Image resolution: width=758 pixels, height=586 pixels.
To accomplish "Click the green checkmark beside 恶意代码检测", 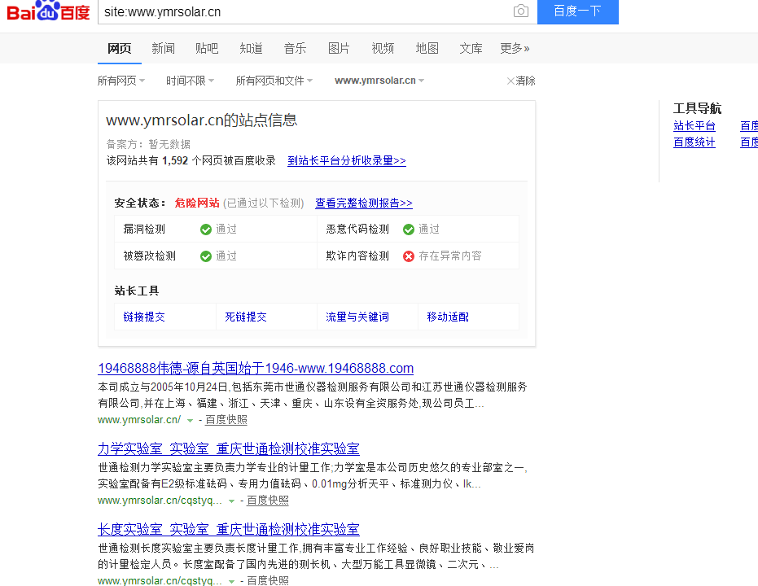I will (409, 230).
